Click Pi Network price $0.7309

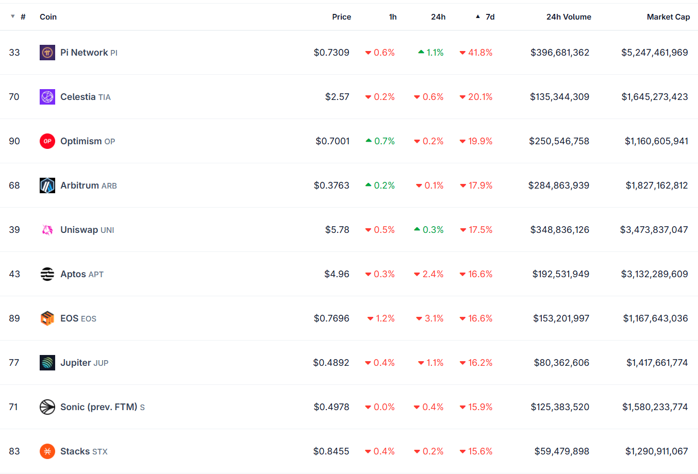point(331,53)
